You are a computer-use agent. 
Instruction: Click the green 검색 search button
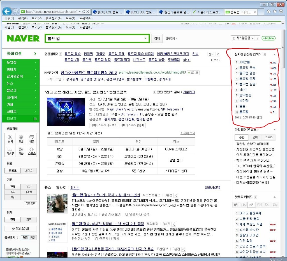(x=157, y=38)
